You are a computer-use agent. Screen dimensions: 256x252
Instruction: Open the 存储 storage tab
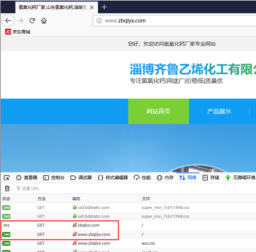(211, 178)
